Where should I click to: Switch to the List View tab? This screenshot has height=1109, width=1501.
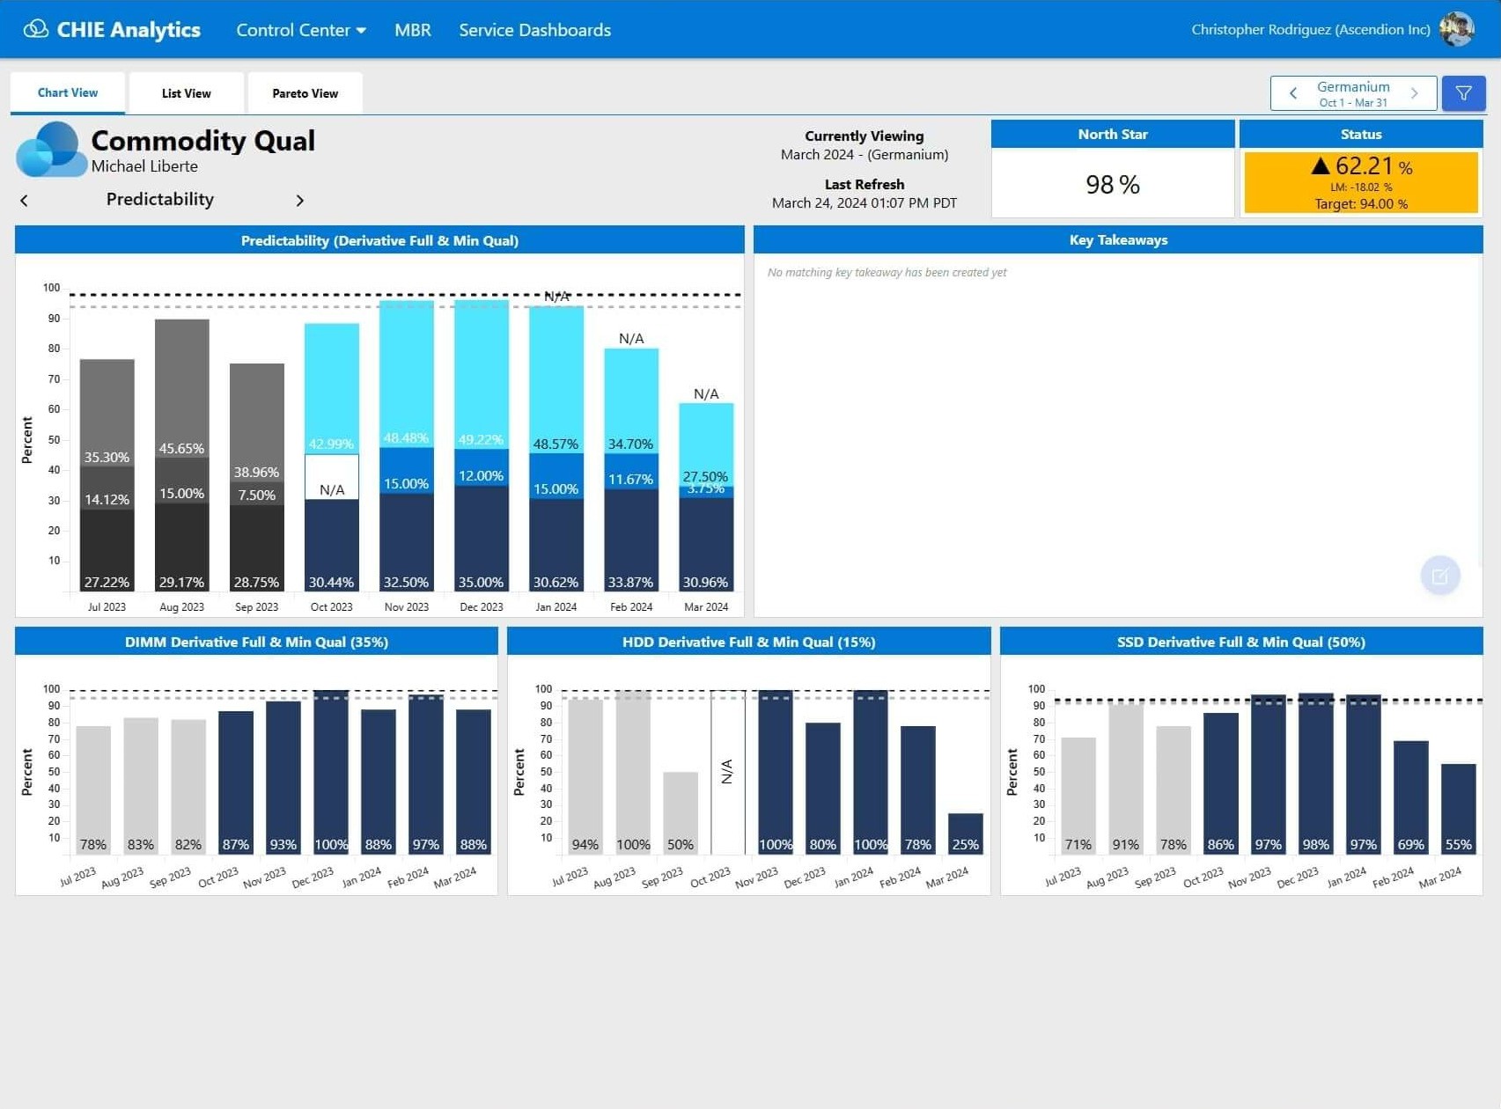click(x=187, y=93)
